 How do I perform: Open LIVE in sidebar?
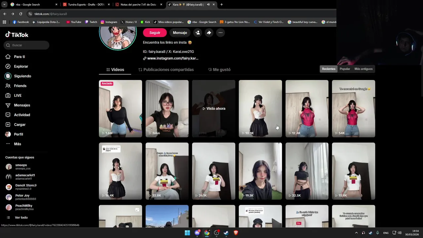coord(14,96)
